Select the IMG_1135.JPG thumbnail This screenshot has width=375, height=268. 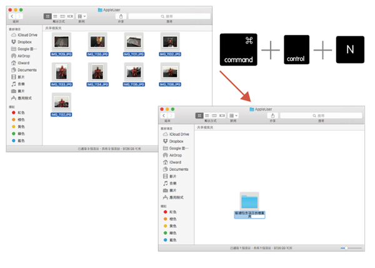click(x=134, y=72)
